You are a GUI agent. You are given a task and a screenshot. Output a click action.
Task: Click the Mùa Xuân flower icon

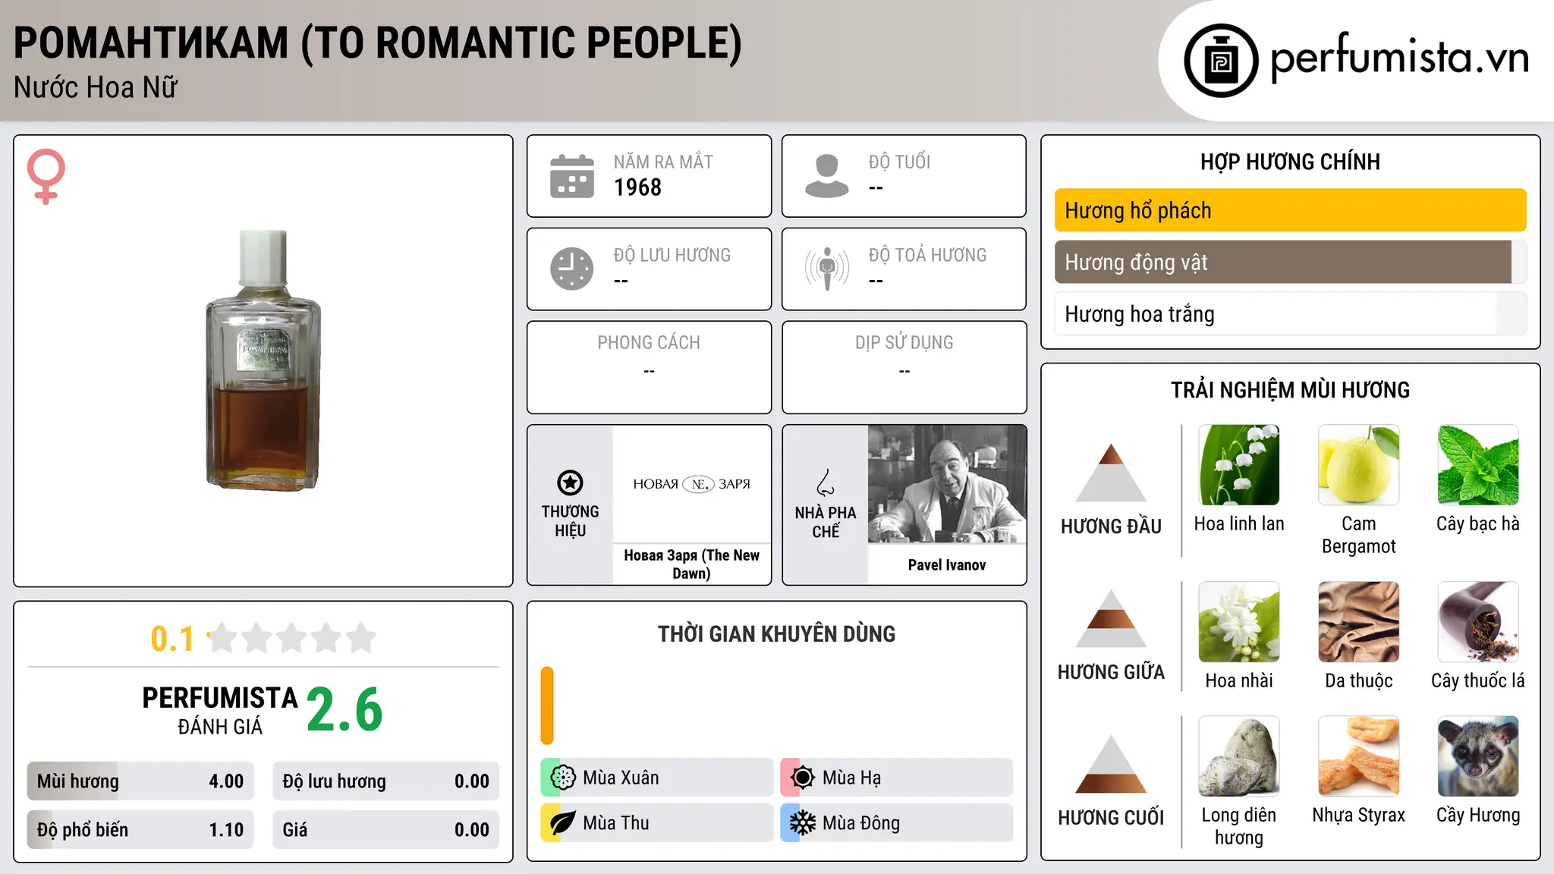point(563,778)
